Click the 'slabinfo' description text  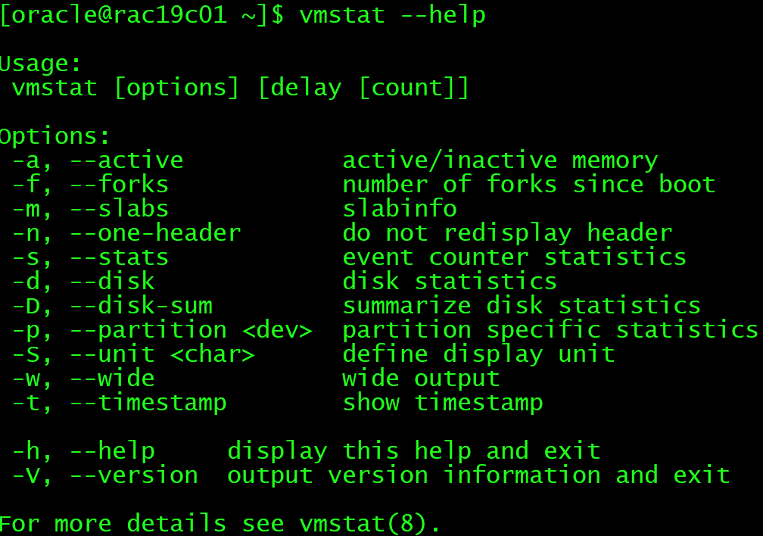pyautogui.click(x=399, y=209)
